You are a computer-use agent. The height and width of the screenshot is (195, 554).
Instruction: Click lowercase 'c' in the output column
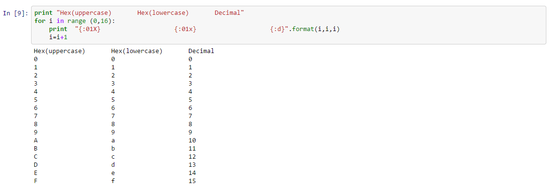[113, 157]
